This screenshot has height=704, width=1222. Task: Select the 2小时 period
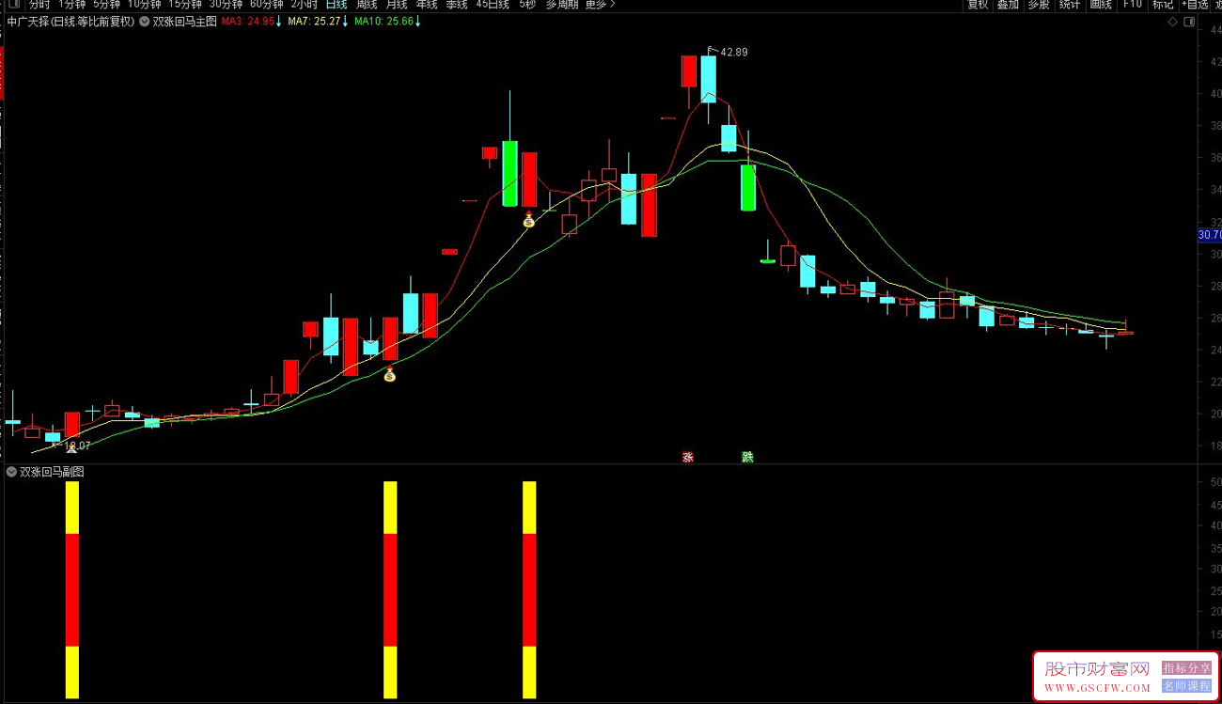click(x=304, y=5)
